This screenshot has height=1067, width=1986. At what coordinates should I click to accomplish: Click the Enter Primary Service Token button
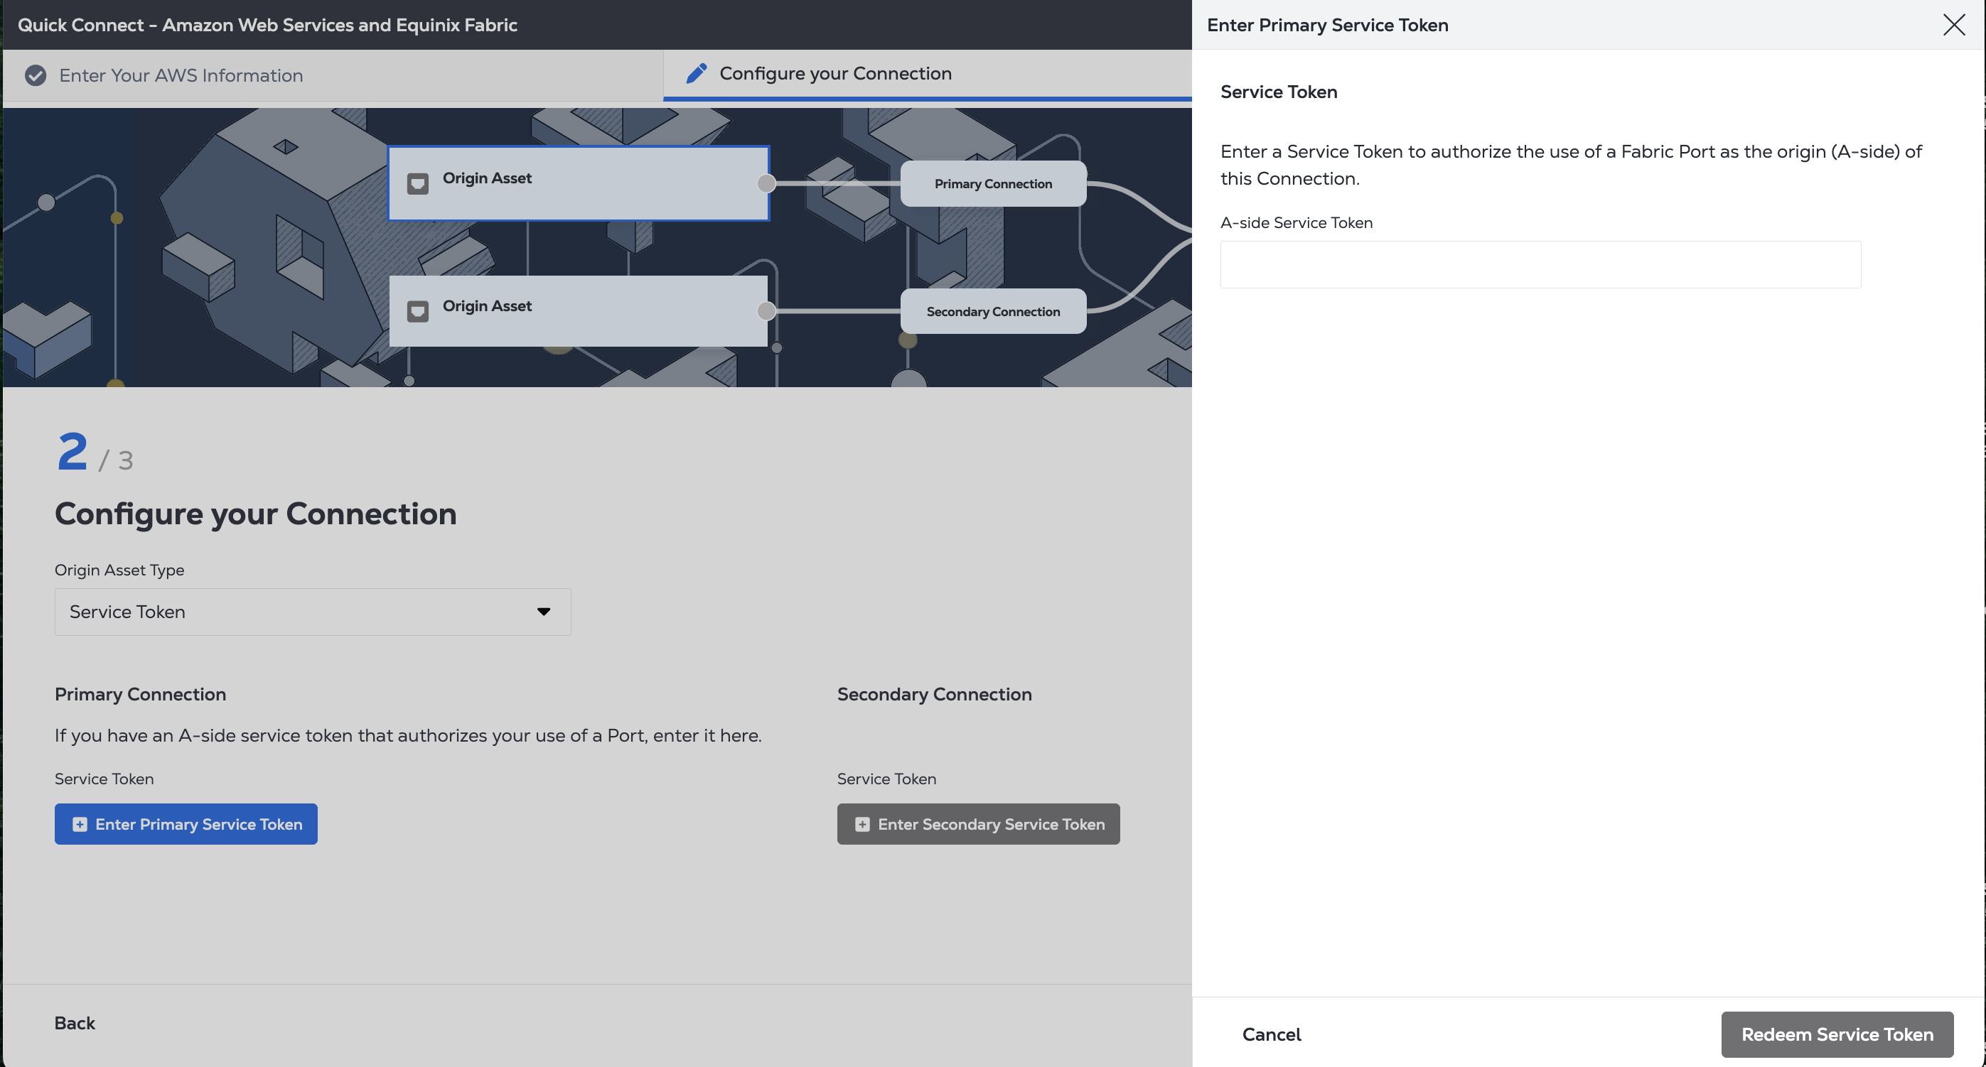coord(186,823)
